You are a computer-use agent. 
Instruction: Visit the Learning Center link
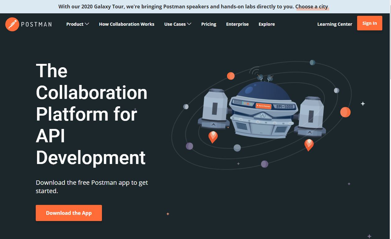pos(335,24)
